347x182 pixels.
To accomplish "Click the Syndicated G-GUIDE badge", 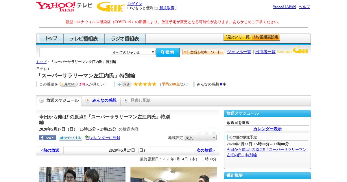I will [293, 51].
